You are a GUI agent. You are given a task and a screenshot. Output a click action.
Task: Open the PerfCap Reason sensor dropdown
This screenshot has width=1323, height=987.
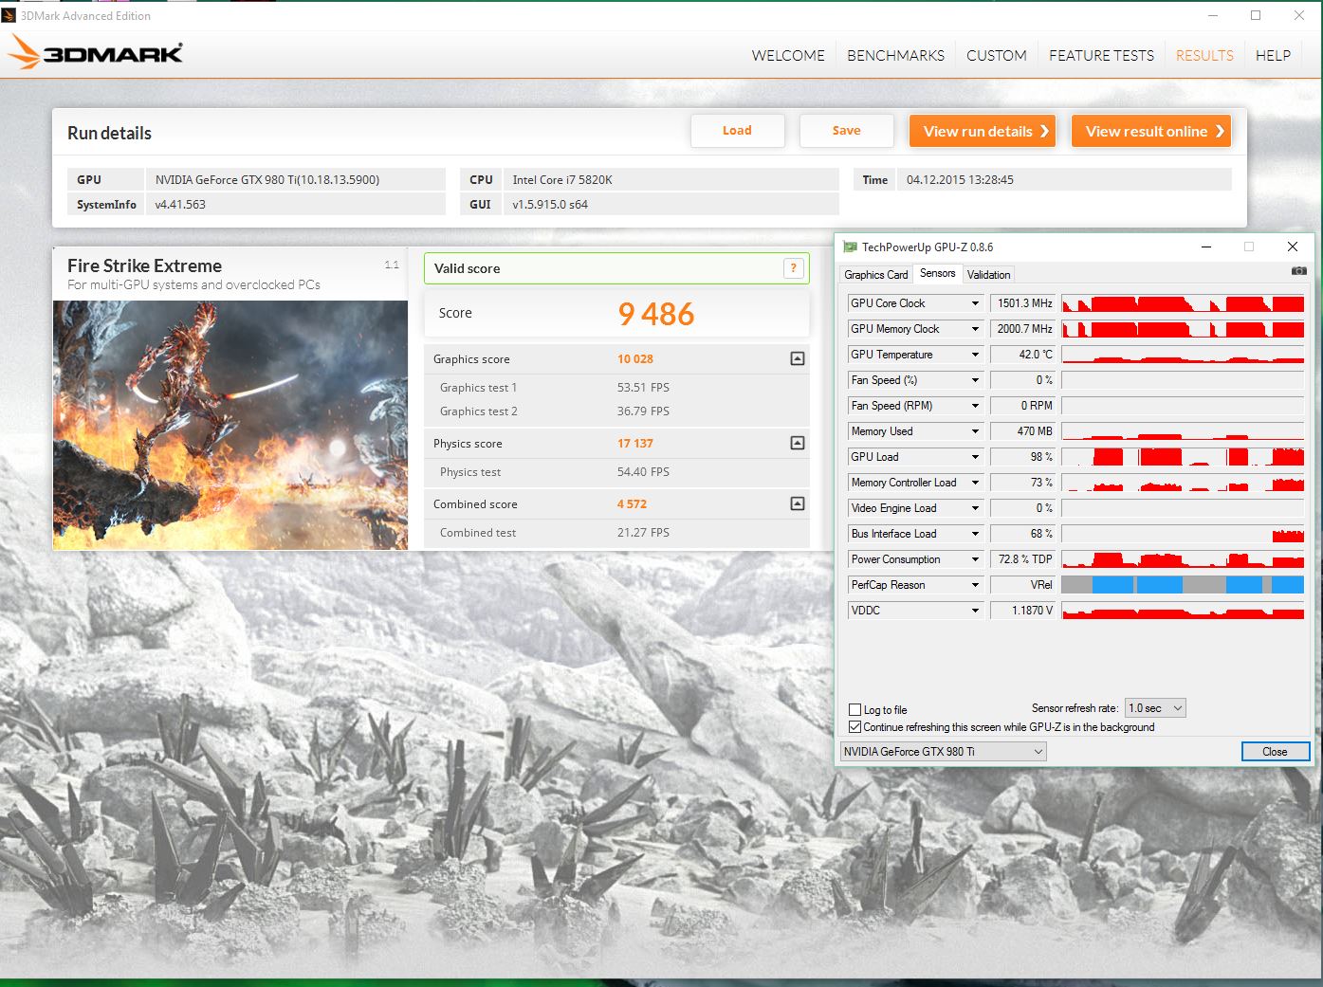975,585
